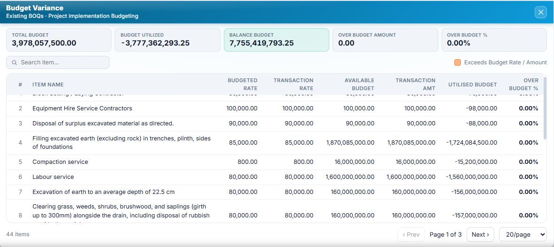
Task: Close the Budget Variance dialog
Action: pyautogui.click(x=540, y=12)
